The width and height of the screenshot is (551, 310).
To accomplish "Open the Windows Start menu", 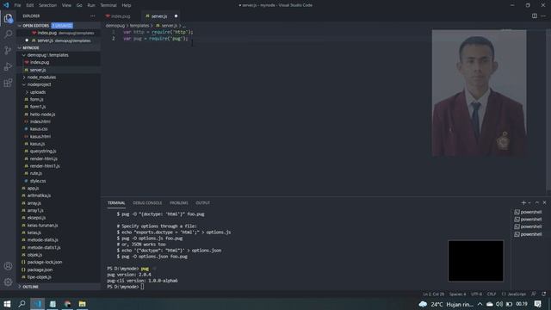I will tap(7, 304).
